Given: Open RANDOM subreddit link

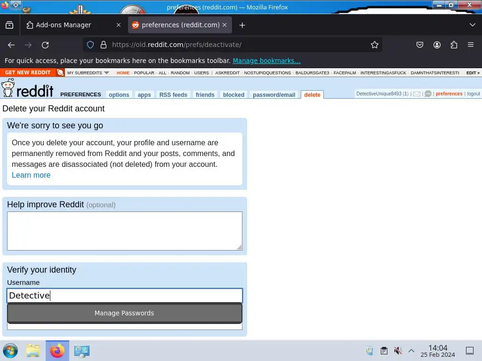Looking at the screenshot, I should pos(180,73).
